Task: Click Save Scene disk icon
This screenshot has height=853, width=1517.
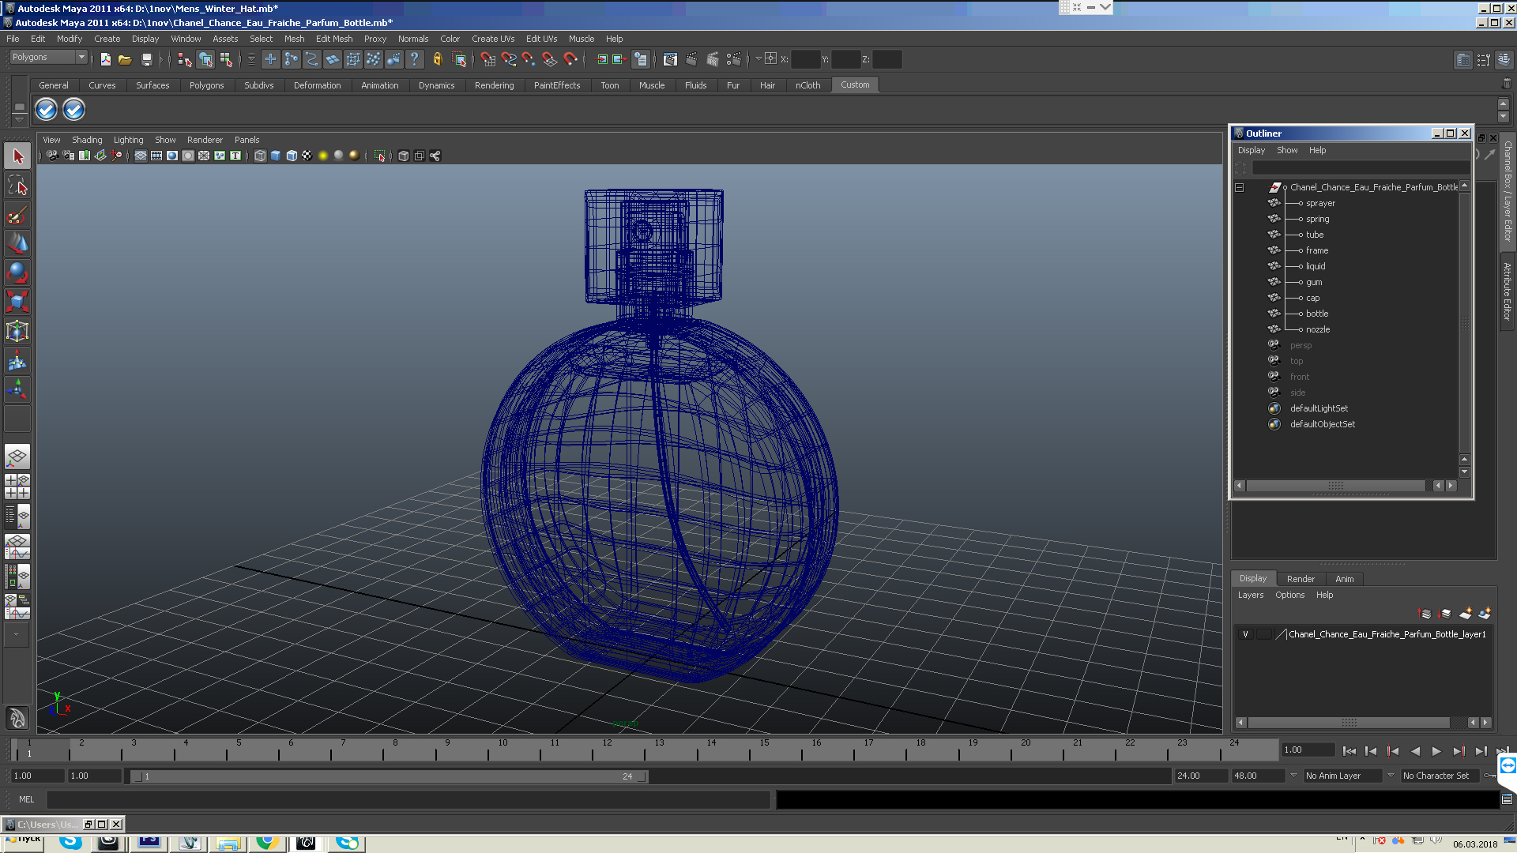Action: pos(146,59)
